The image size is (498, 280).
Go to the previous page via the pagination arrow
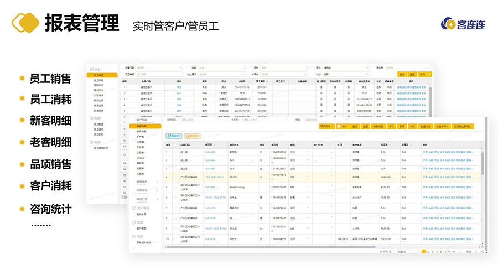coord(418,252)
